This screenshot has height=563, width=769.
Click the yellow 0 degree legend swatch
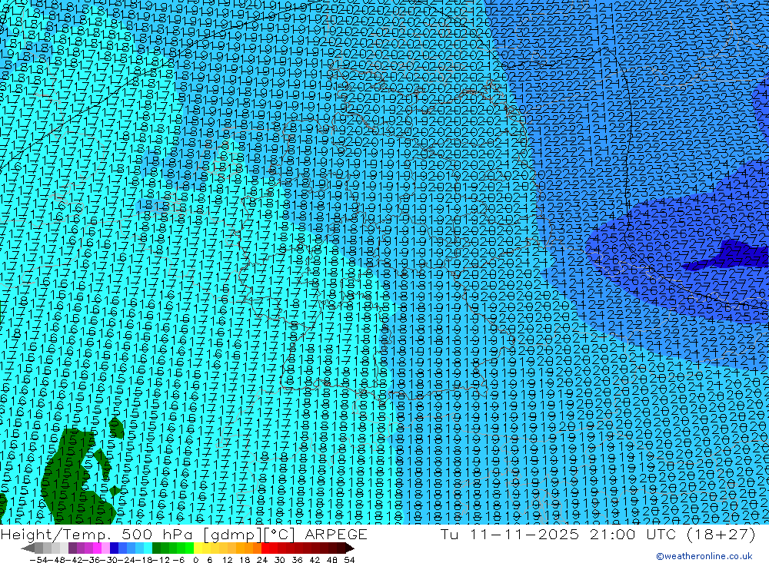click(198, 548)
